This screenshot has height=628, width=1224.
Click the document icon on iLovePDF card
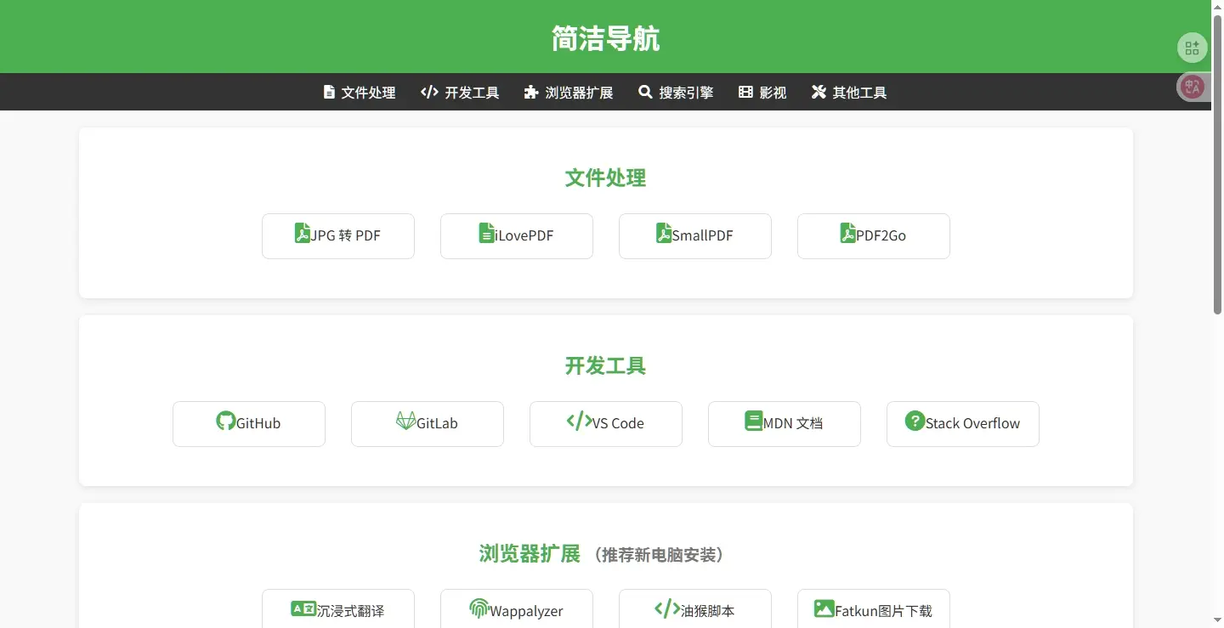point(486,233)
